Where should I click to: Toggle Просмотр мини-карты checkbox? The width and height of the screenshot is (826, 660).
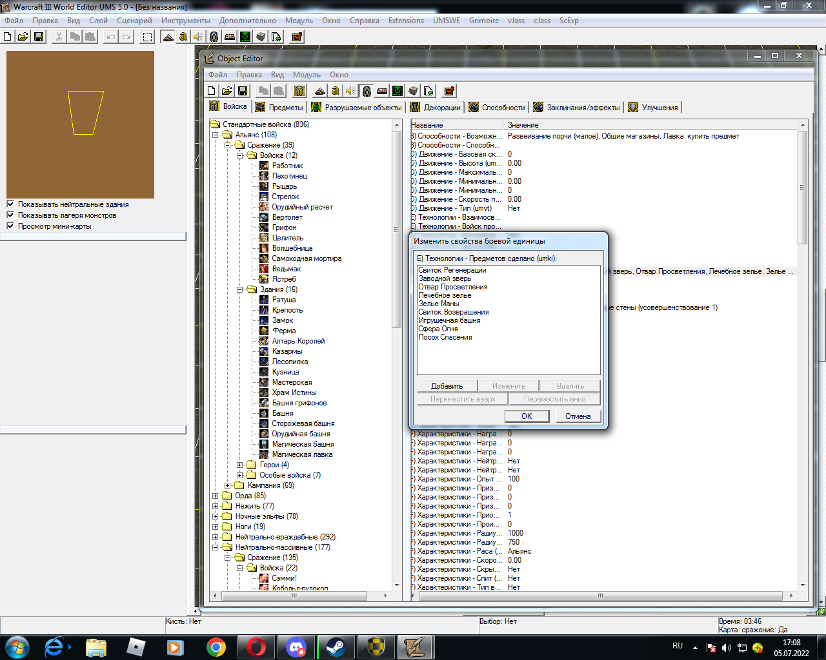click(10, 226)
